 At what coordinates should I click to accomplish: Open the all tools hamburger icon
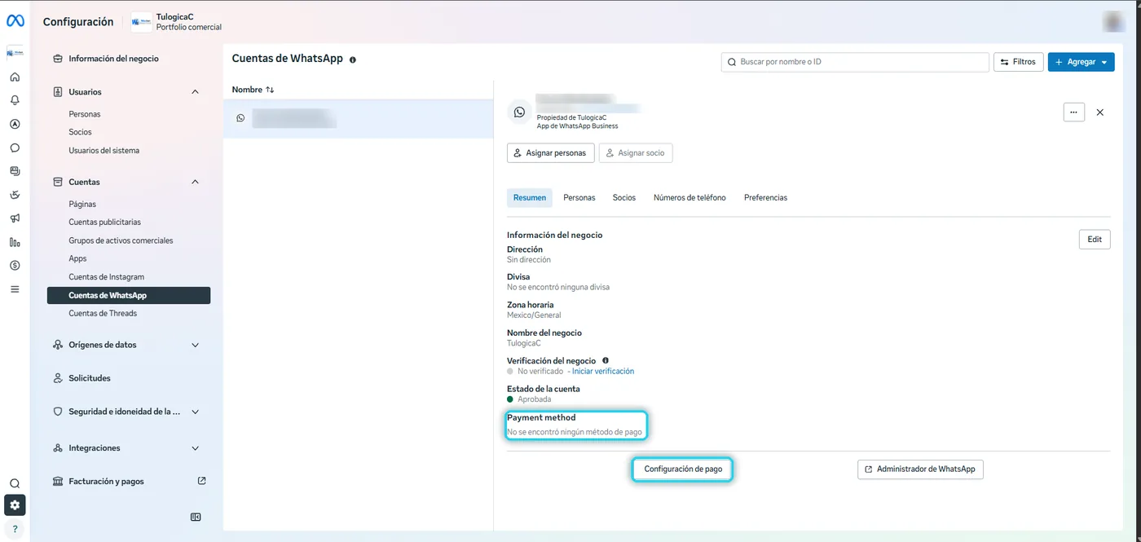point(15,289)
